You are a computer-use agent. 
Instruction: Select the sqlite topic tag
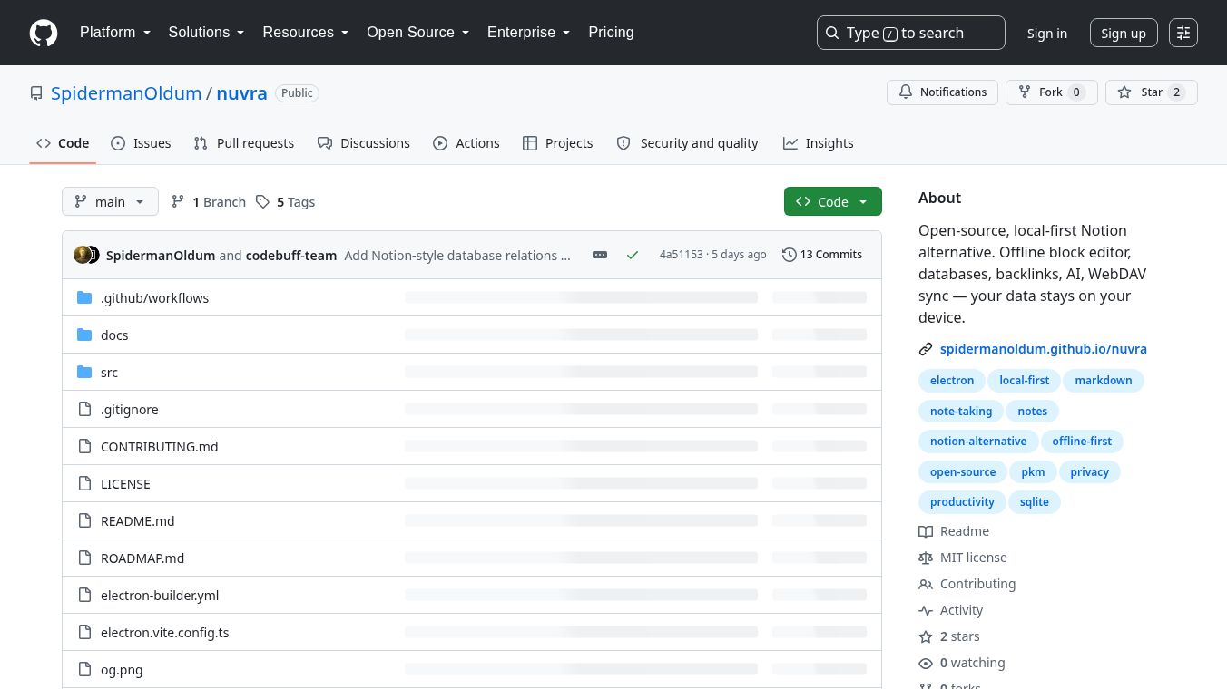[1034, 502]
